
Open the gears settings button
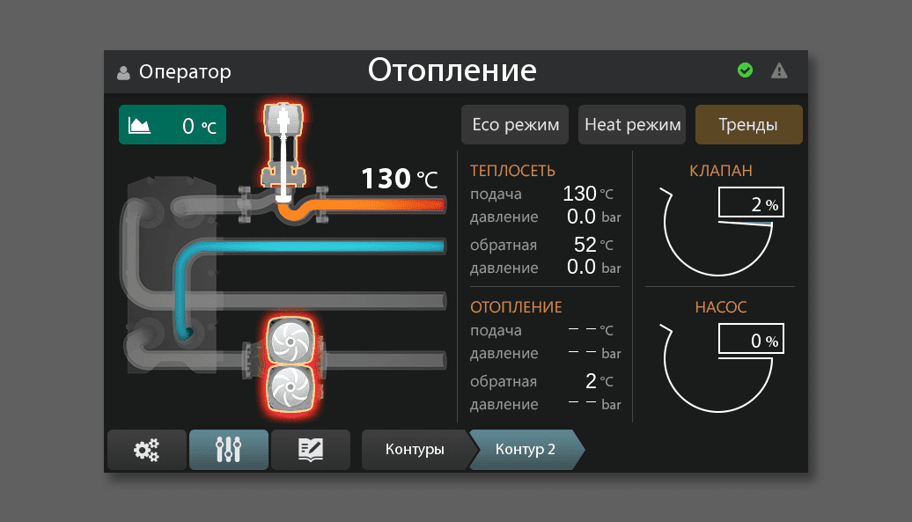click(x=146, y=449)
